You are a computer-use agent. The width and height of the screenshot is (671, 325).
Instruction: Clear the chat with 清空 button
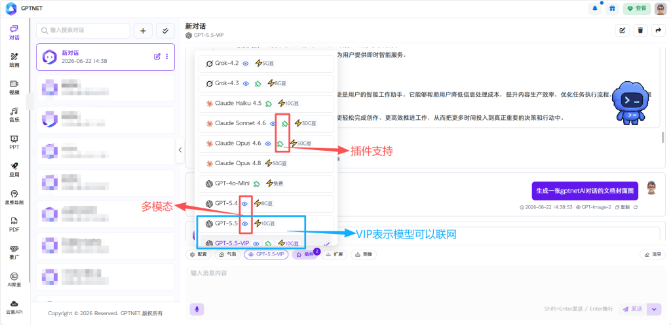653,254
